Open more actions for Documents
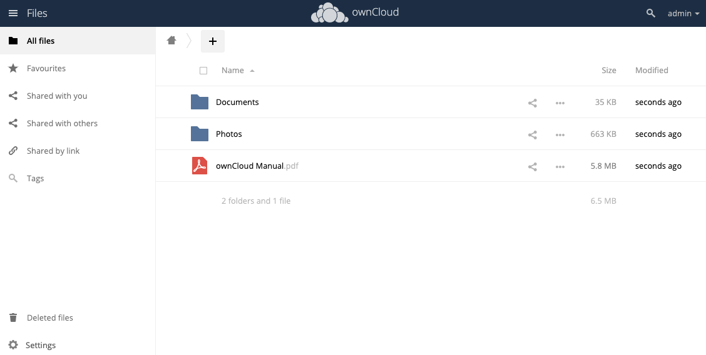 pyautogui.click(x=560, y=103)
